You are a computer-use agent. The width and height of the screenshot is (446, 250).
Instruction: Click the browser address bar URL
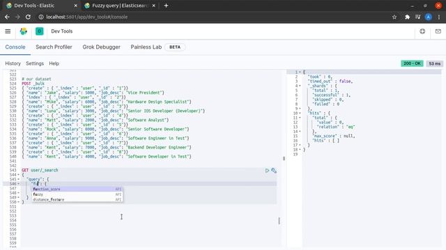coord(86,17)
